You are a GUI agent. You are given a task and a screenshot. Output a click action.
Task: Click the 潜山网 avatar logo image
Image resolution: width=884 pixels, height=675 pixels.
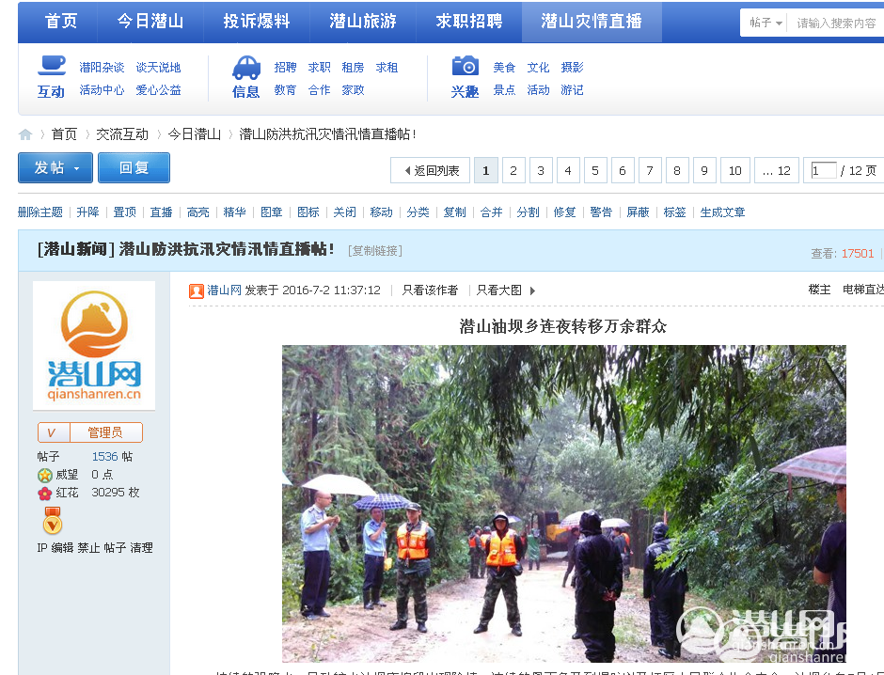coord(94,345)
